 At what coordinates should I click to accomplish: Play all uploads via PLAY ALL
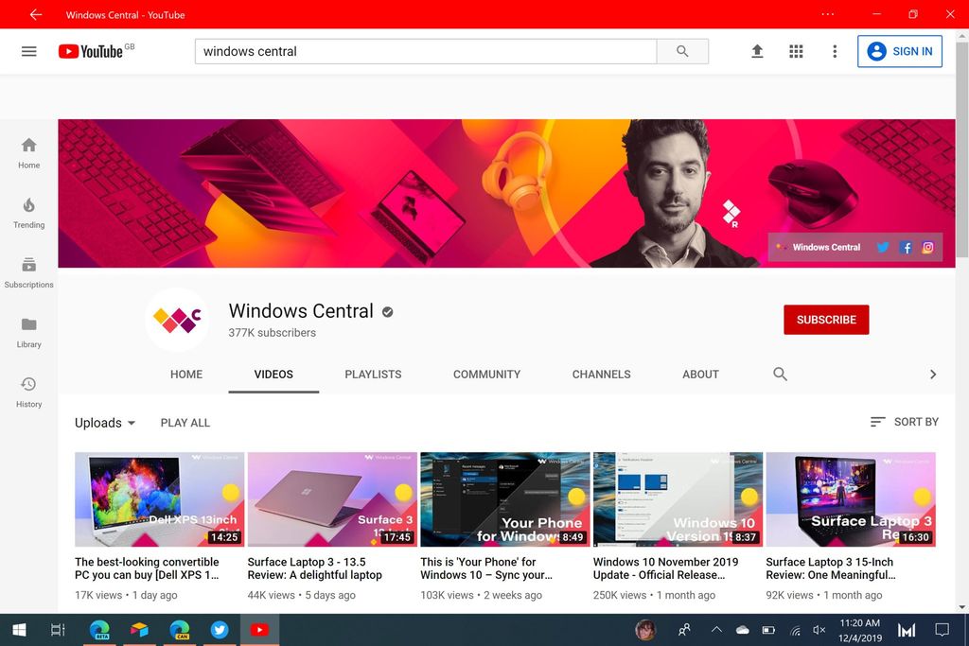[185, 423]
